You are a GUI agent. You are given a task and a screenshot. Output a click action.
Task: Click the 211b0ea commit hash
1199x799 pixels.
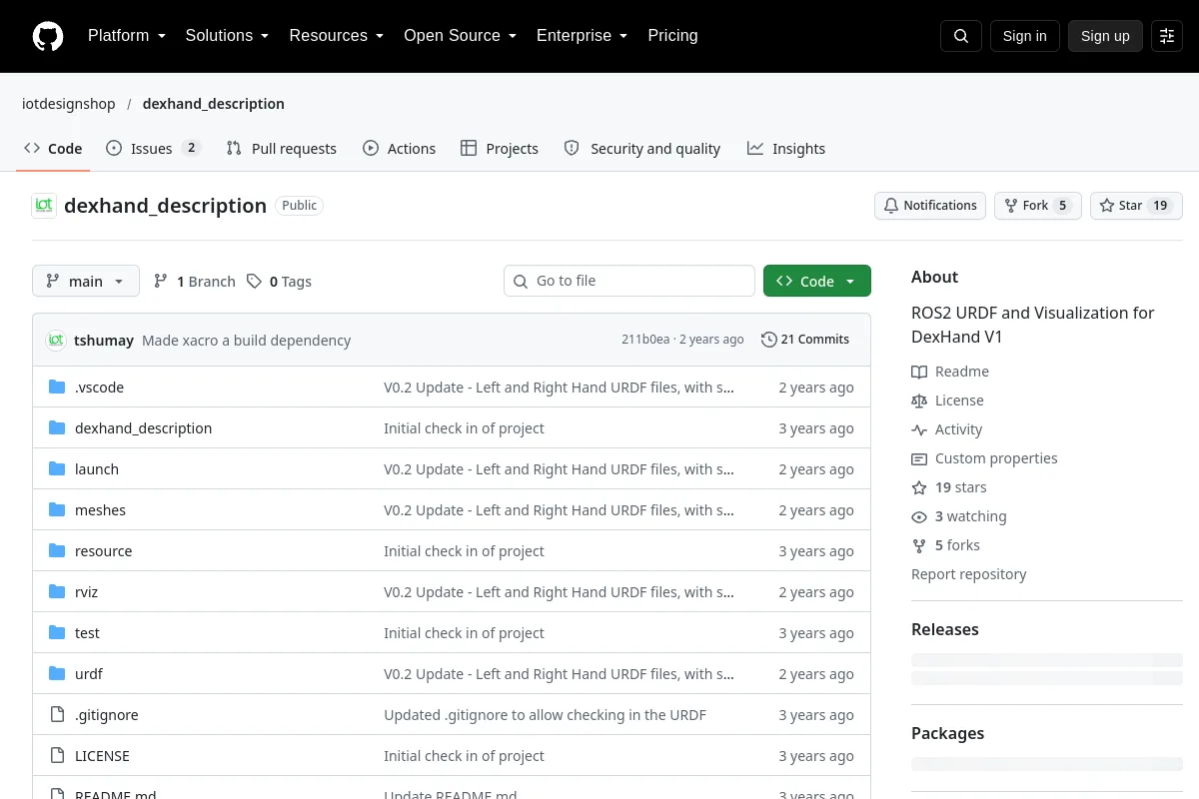645,340
